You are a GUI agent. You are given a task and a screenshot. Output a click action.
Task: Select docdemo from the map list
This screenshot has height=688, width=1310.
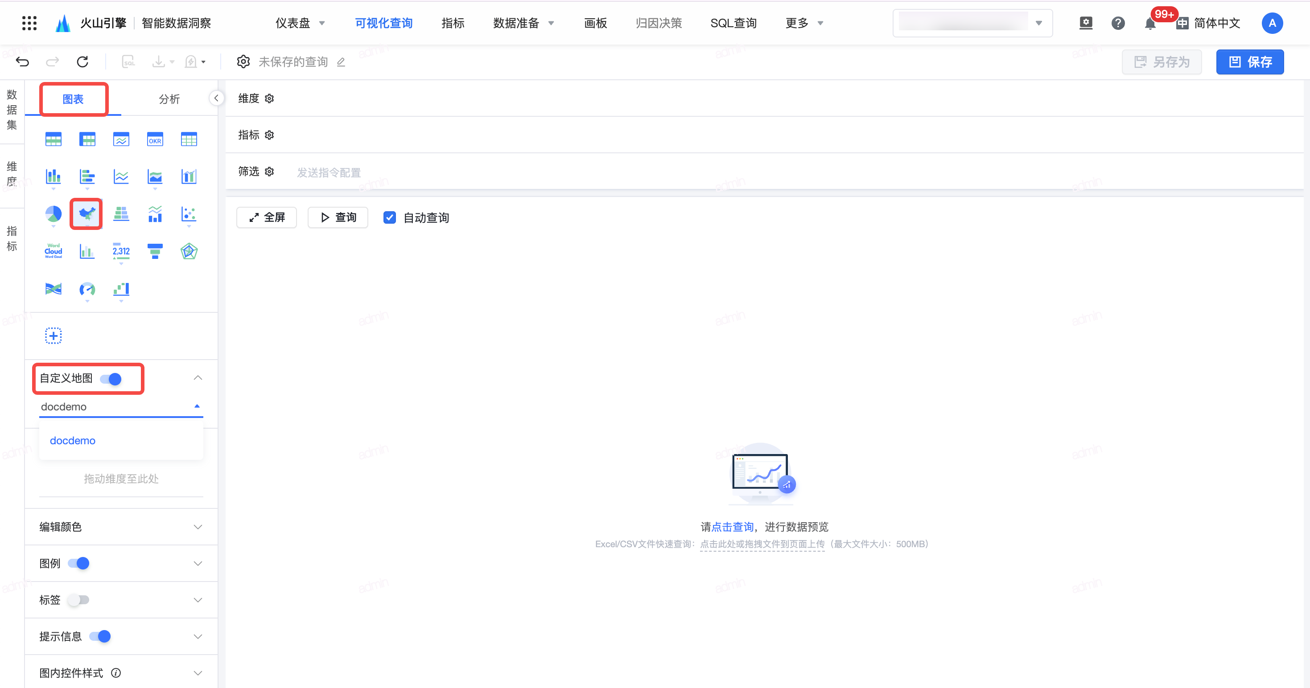coord(72,441)
